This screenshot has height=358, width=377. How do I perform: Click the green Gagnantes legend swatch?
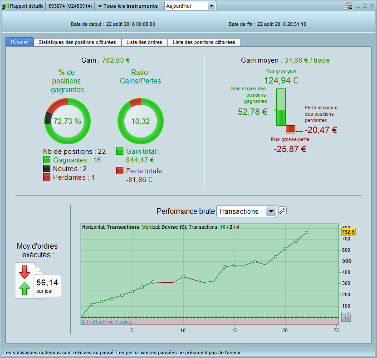[x=47, y=160]
